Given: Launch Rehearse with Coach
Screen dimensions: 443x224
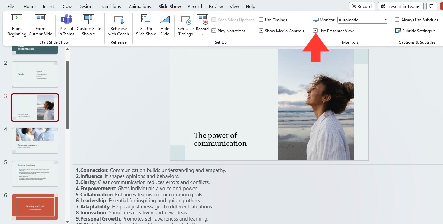Looking at the screenshot, I should tap(119, 25).
